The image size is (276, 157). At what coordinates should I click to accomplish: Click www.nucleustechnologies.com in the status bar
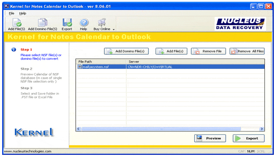click(28, 151)
